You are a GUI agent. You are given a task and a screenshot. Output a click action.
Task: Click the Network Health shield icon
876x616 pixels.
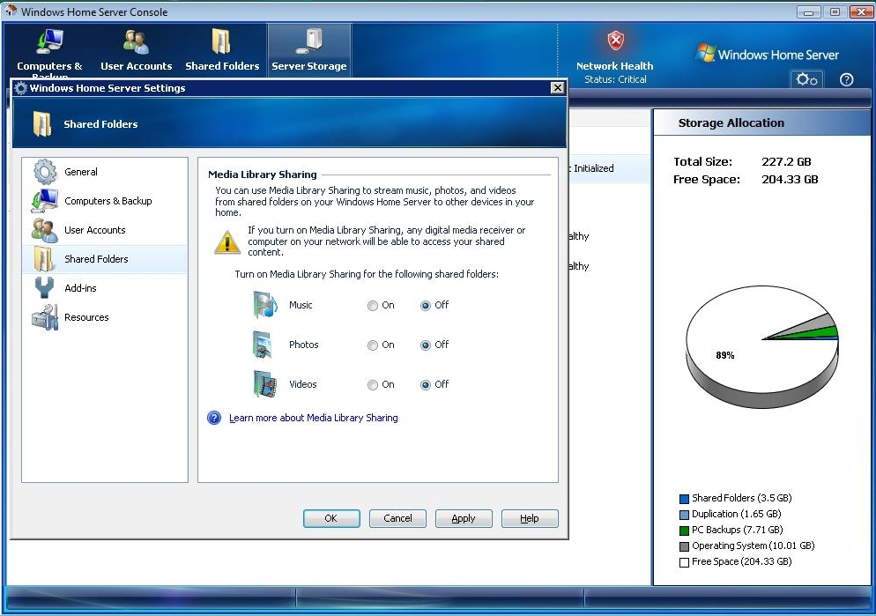point(615,41)
